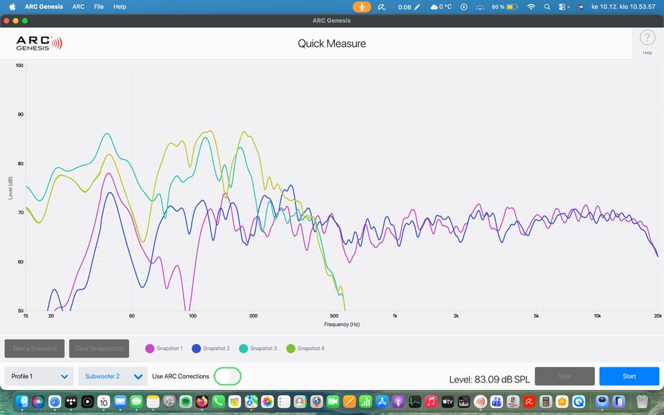Open Home app from the Dock
Image resolution: width=664 pixels, height=415 pixels.
point(562,401)
